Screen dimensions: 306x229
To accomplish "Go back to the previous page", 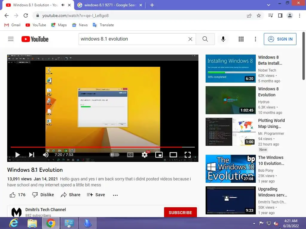I will click(x=7, y=16).
